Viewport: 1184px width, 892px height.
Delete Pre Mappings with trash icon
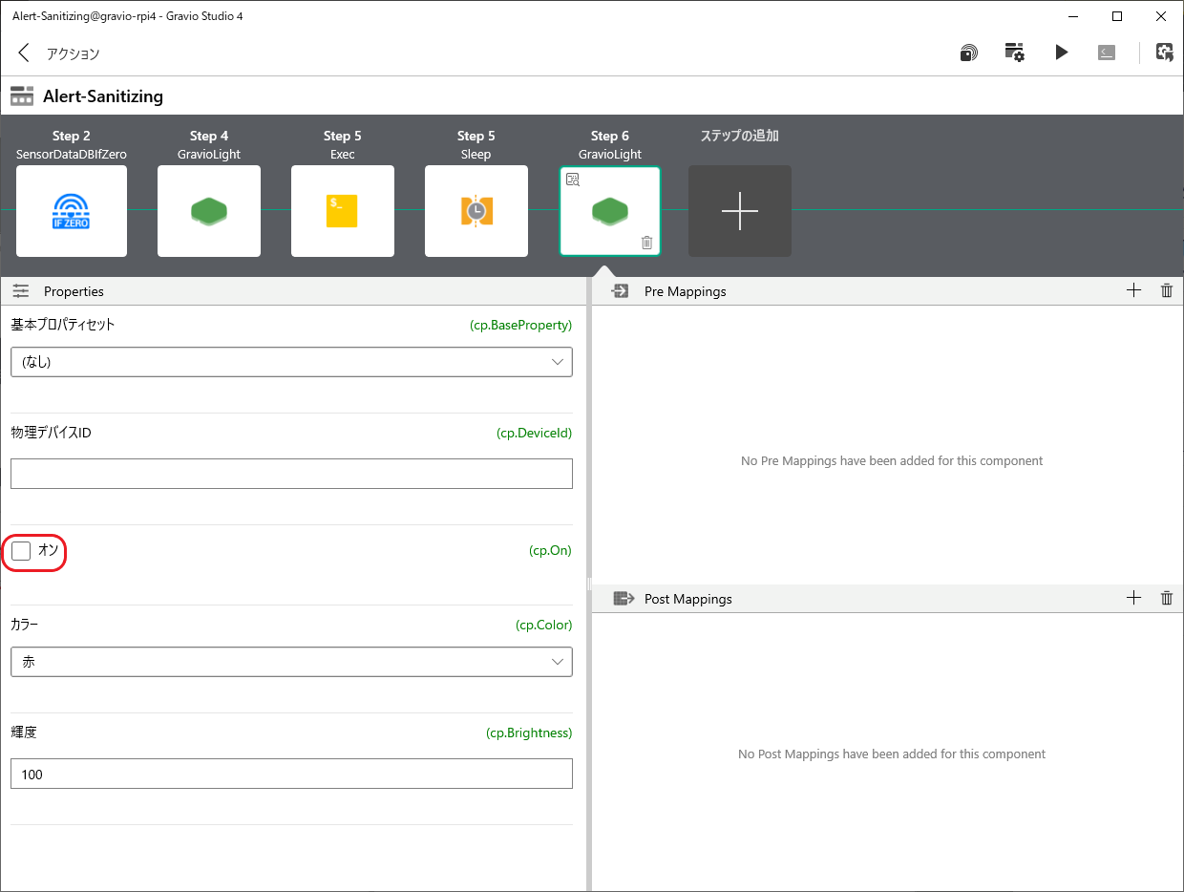coord(1166,290)
